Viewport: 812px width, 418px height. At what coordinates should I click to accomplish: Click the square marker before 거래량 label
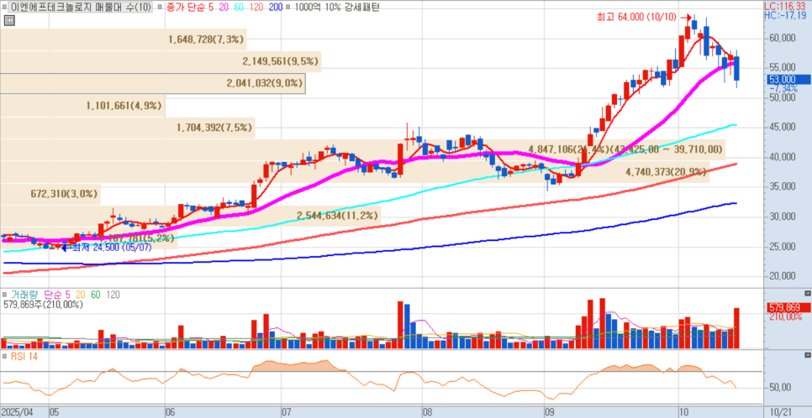[4, 295]
